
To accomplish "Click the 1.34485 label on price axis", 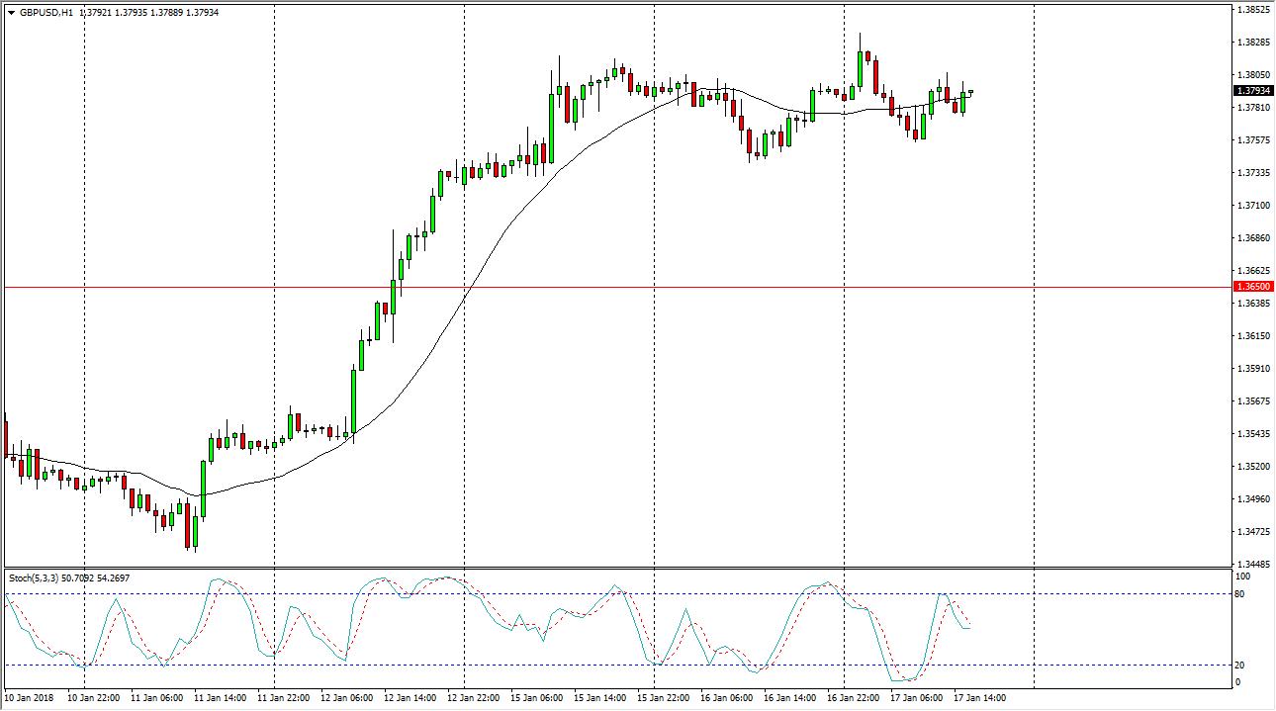I will (1251, 565).
